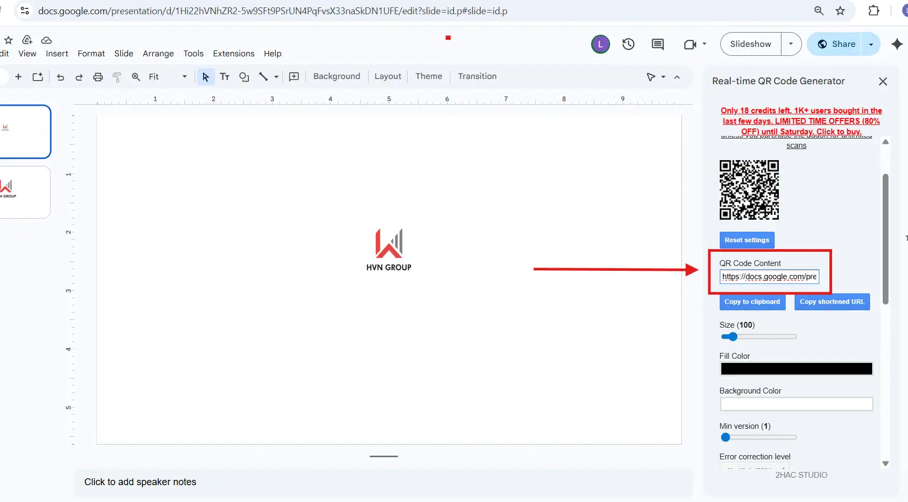908x502 pixels.
Task: Open the Format menu
Action: coord(91,54)
